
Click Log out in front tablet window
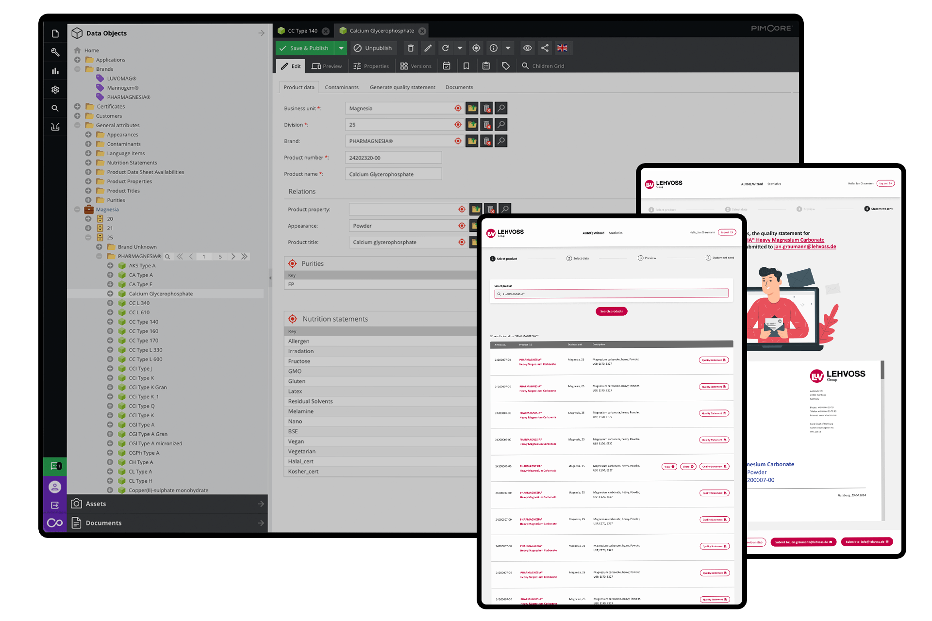click(x=727, y=232)
